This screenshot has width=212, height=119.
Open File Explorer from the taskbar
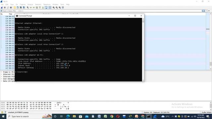coord(74,116)
